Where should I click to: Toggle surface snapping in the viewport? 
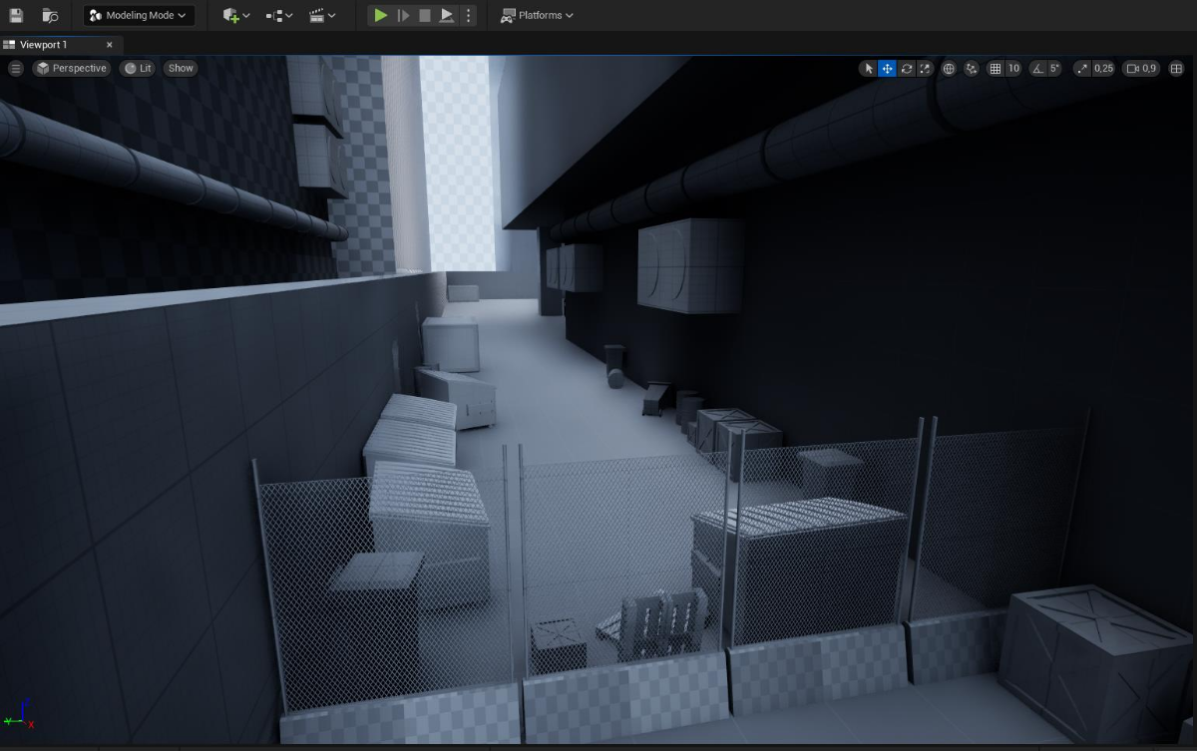coord(972,68)
